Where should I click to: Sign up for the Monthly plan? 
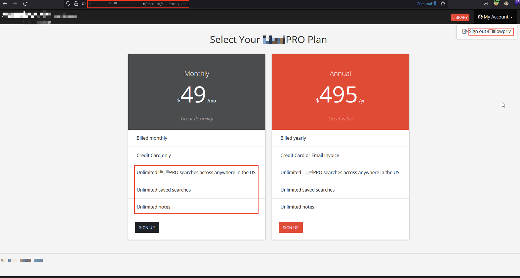[147, 228]
